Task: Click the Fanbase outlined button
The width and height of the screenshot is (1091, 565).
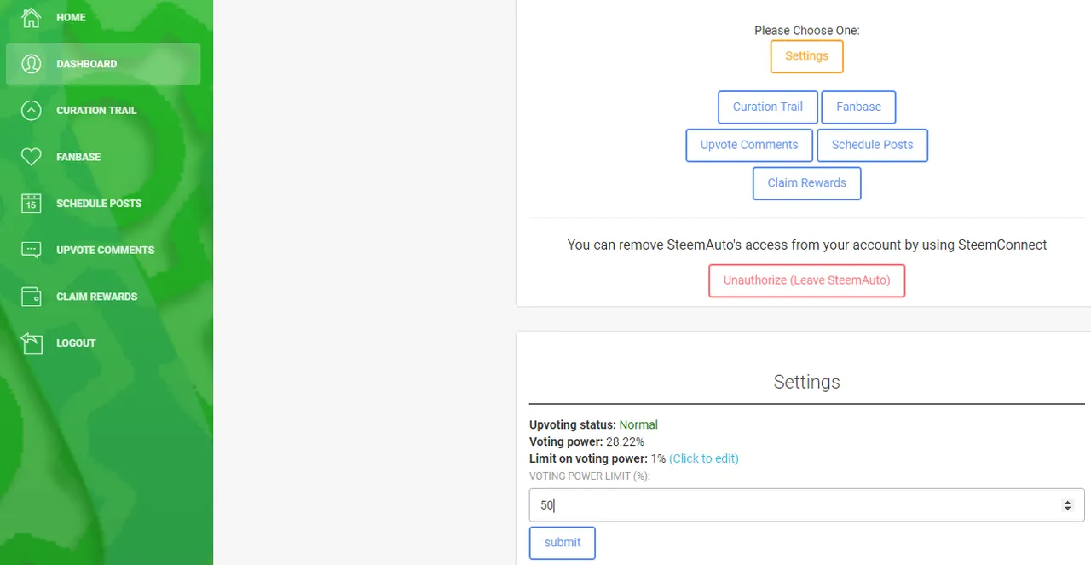Action: (858, 107)
